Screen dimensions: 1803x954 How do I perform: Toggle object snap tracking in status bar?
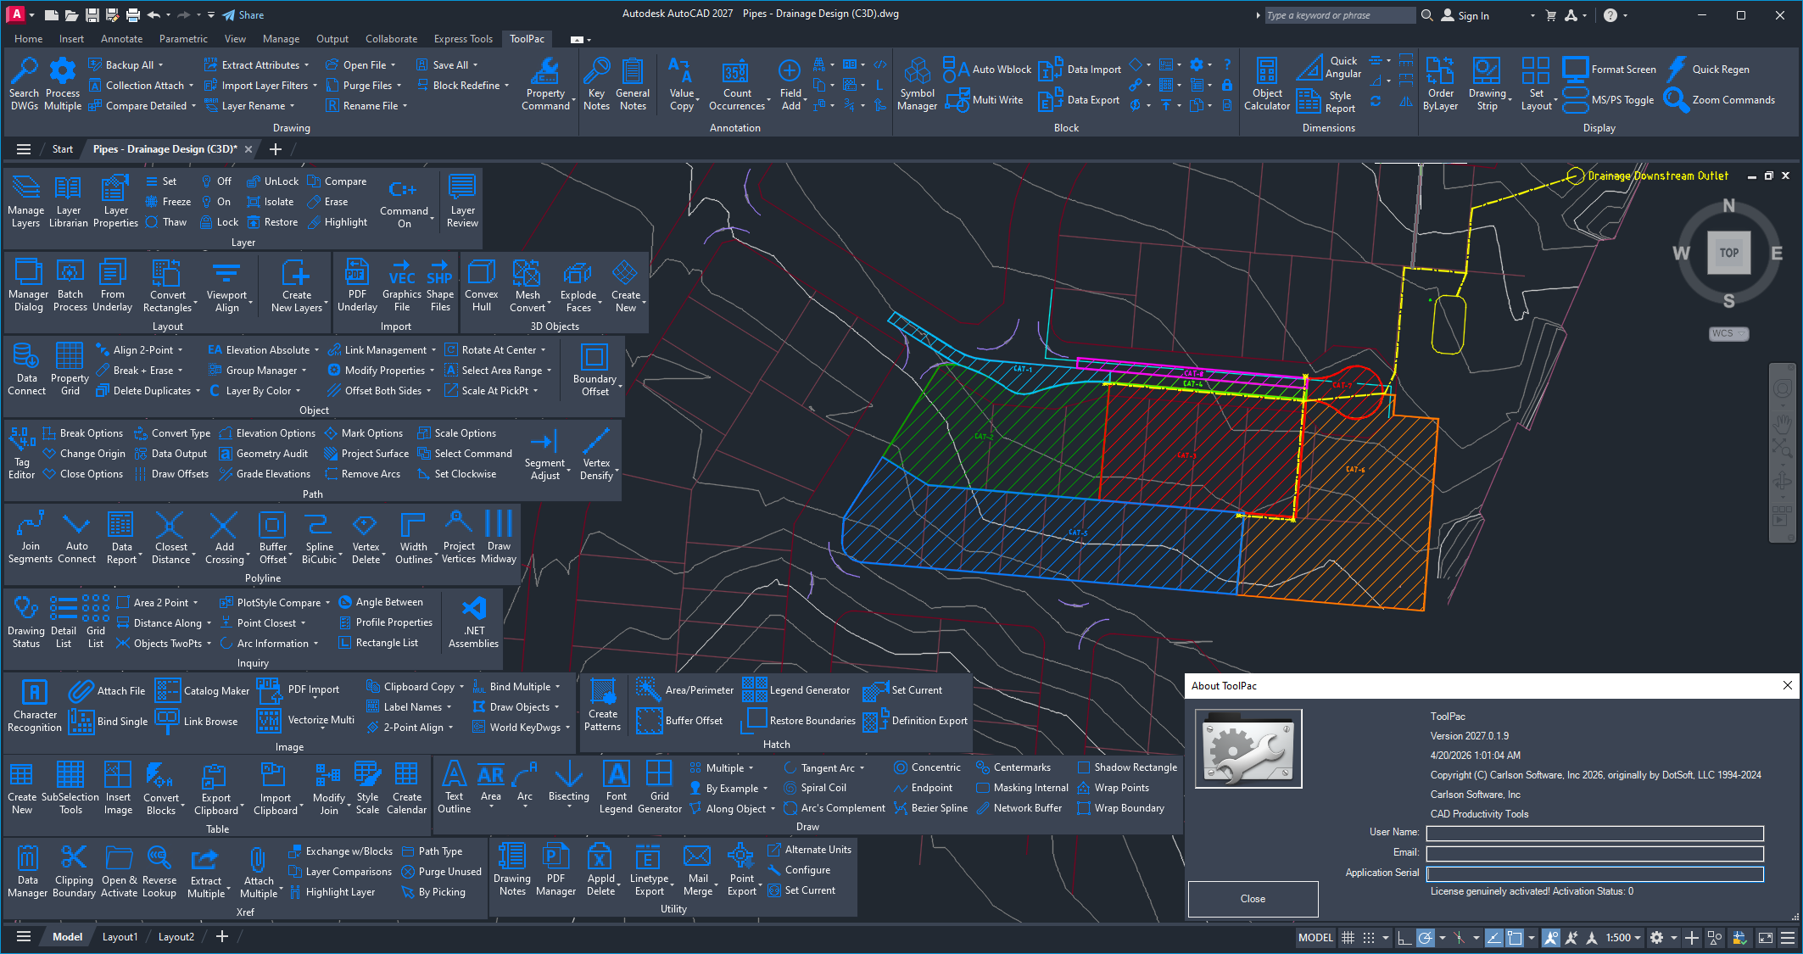(1494, 937)
